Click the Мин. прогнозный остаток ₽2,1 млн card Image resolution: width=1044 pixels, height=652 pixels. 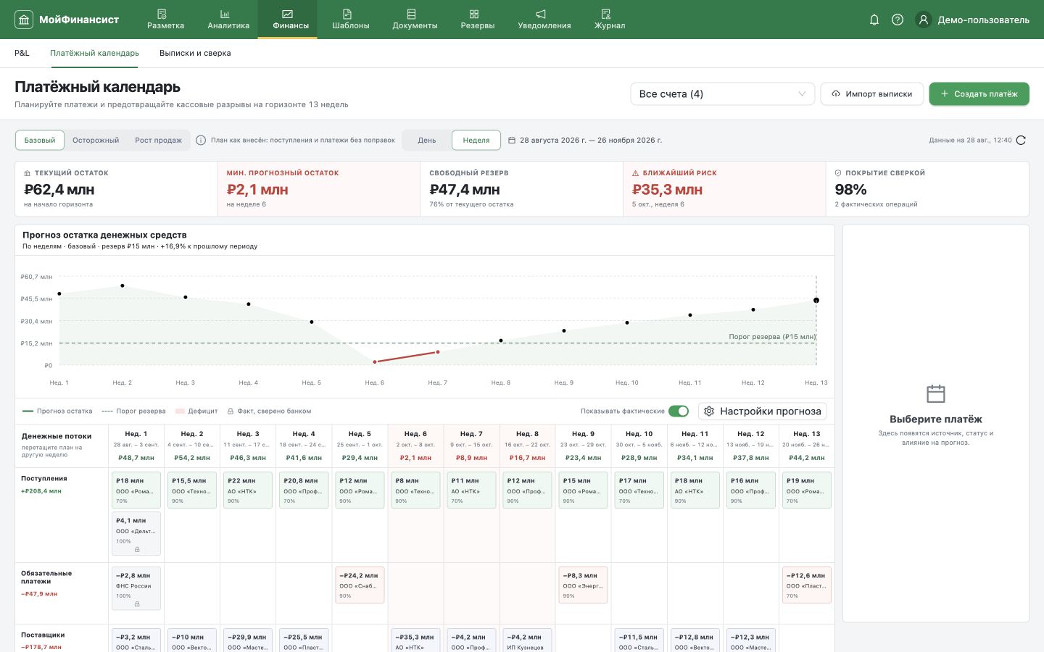[319, 188]
